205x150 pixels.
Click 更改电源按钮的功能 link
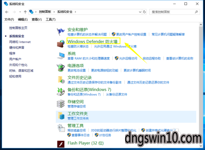105,70
